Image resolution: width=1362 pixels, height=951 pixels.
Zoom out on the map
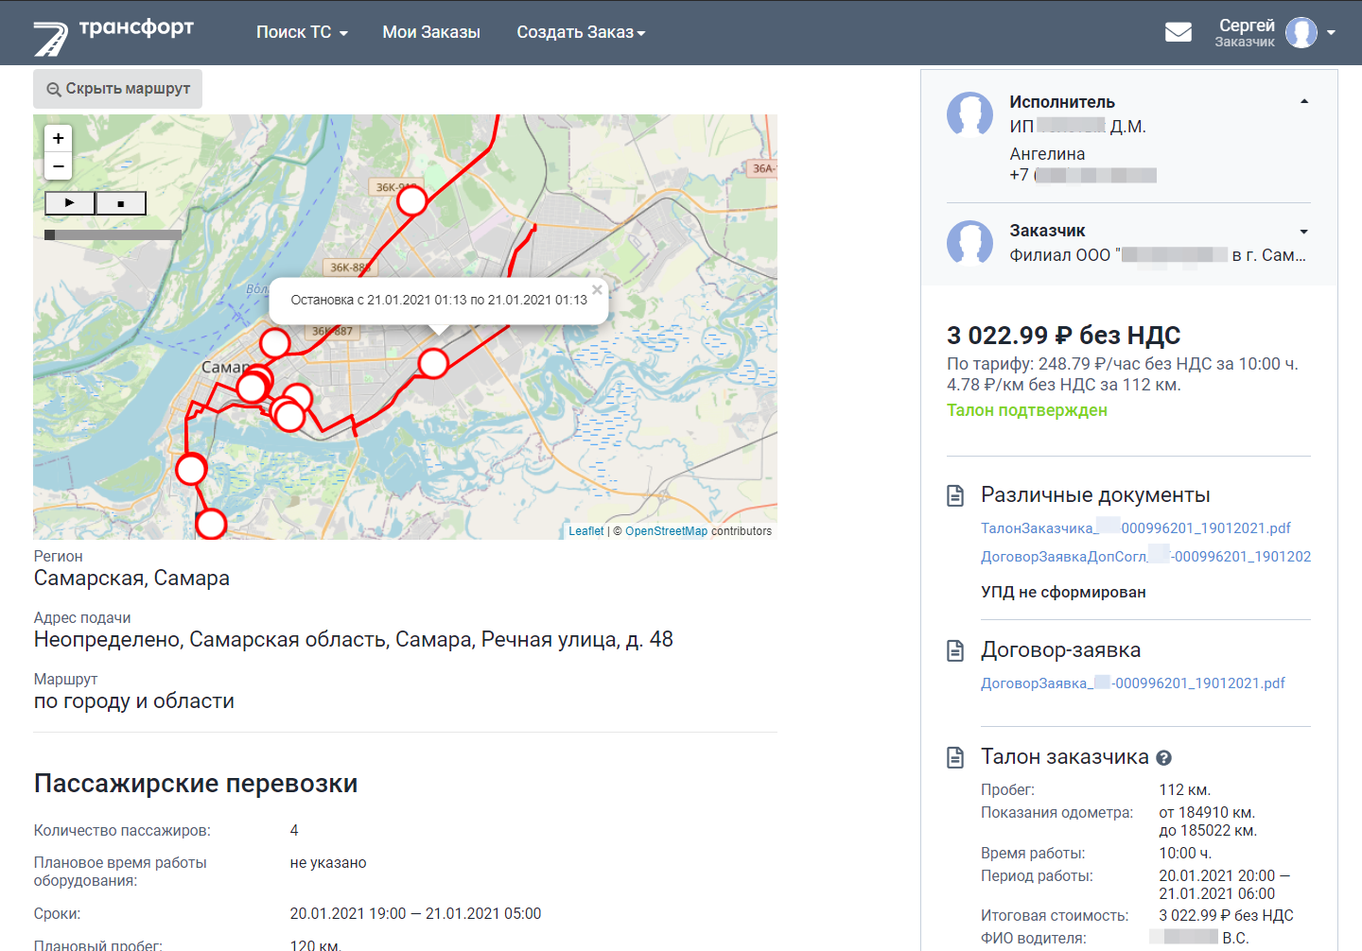tap(59, 166)
